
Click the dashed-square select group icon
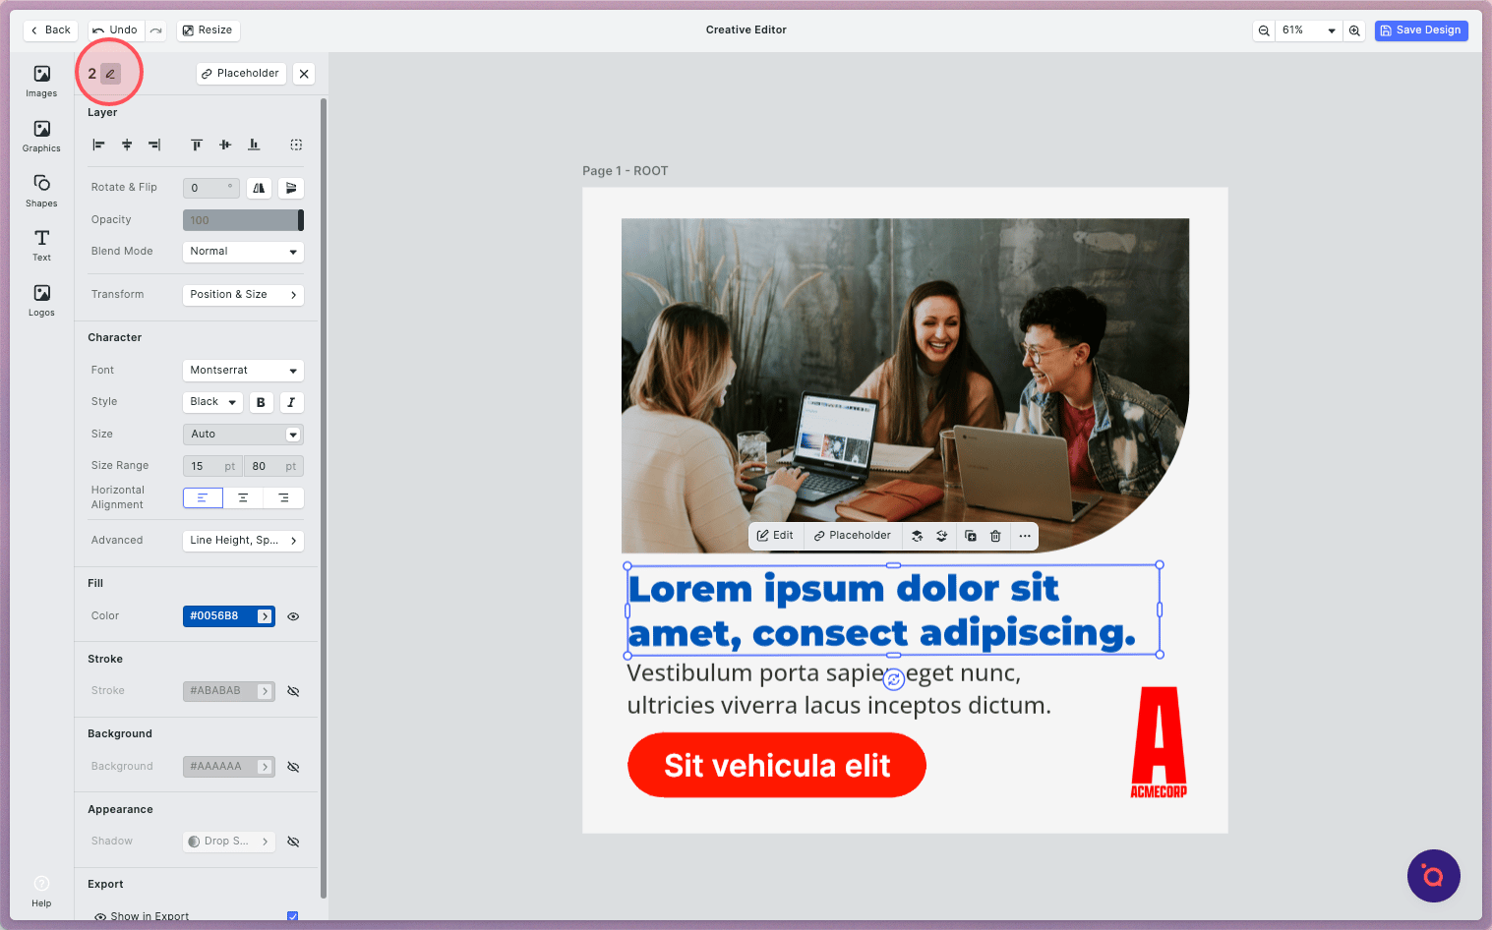(x=296, y=145)
